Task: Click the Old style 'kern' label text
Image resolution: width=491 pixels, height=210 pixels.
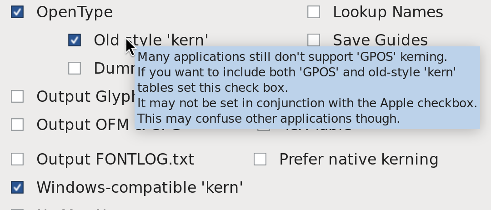Action: [109, 40]
